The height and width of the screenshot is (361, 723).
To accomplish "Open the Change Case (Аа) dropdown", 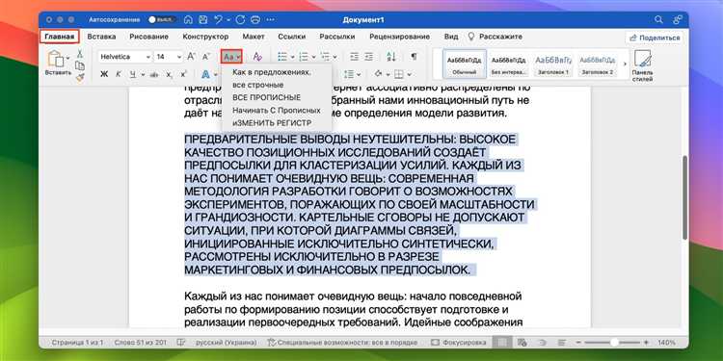I will pyautogui.click(x=231, y=57).
